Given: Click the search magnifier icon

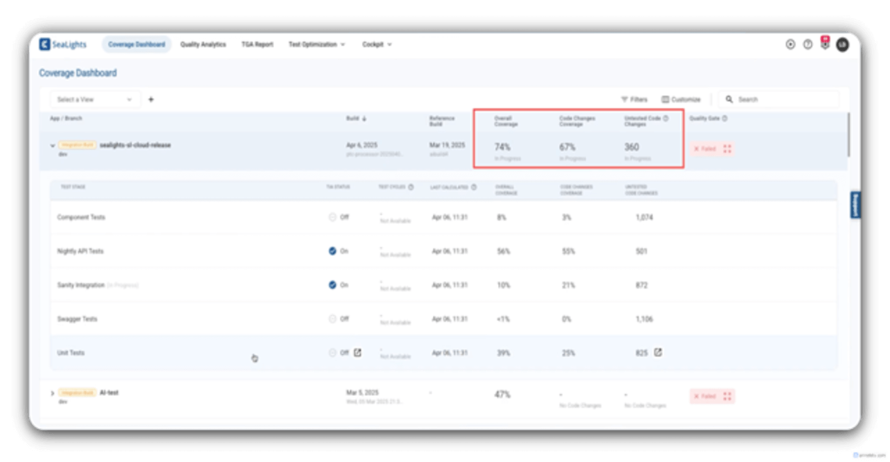Looking at the screenshot, I should (x=729, y=100).
